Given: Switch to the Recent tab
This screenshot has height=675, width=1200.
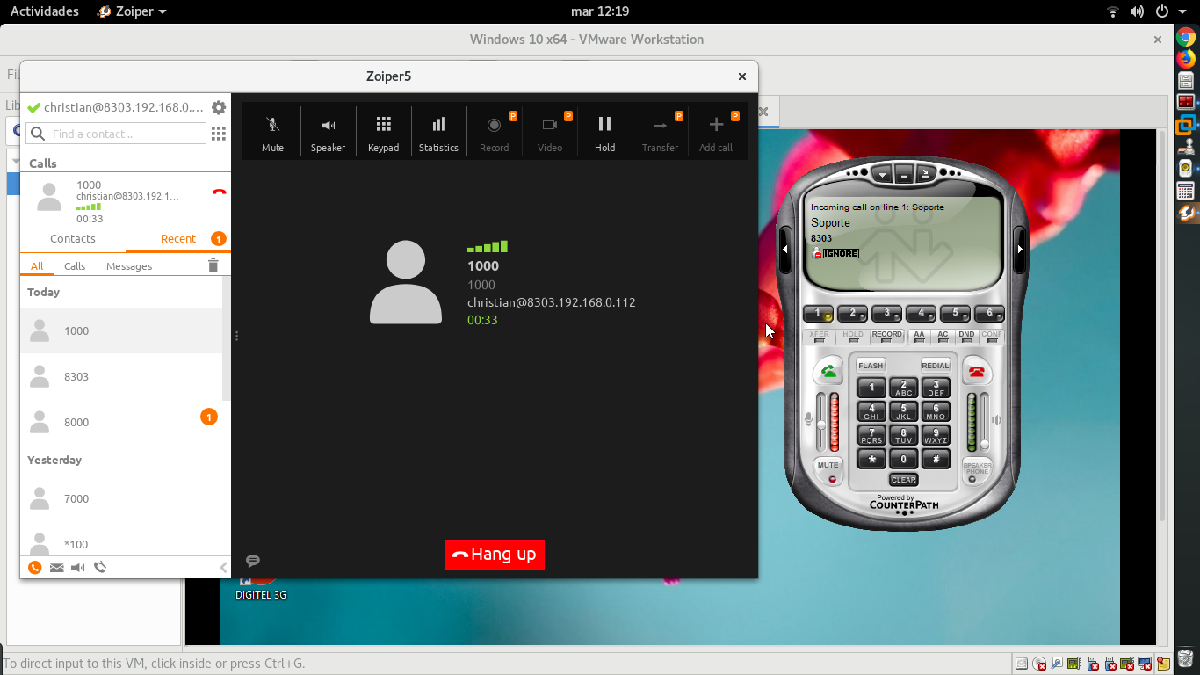Looking at the screenshot, I should [178, 239].
